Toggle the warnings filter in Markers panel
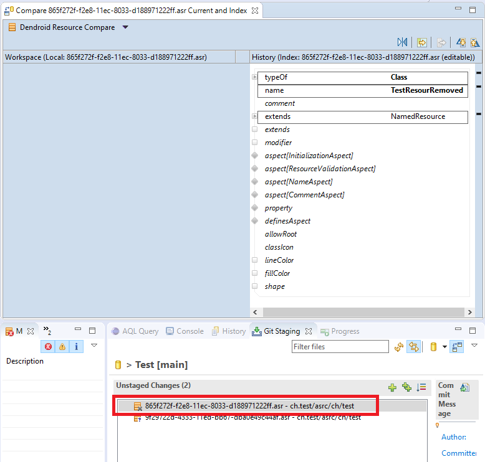This screenshot has width=485, height=462. 62,347
